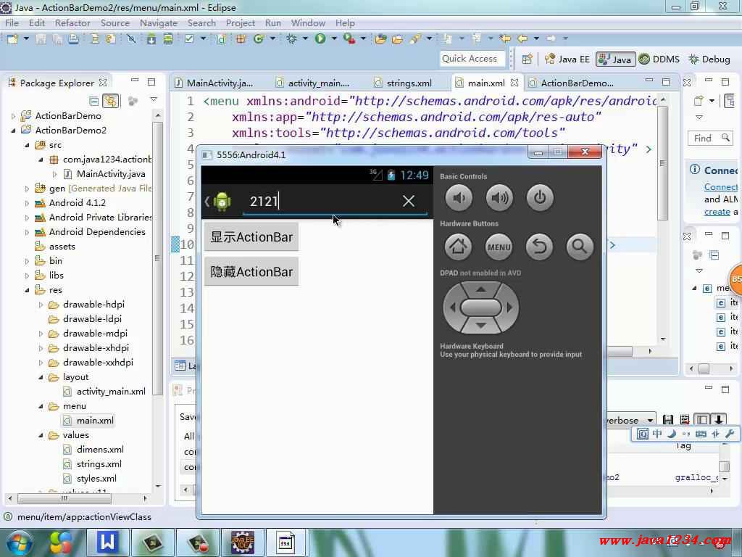Switch to MainActivity.java editor tab
Image resolution: width=742 pixels, height=557 pixels.
point(214,83)
